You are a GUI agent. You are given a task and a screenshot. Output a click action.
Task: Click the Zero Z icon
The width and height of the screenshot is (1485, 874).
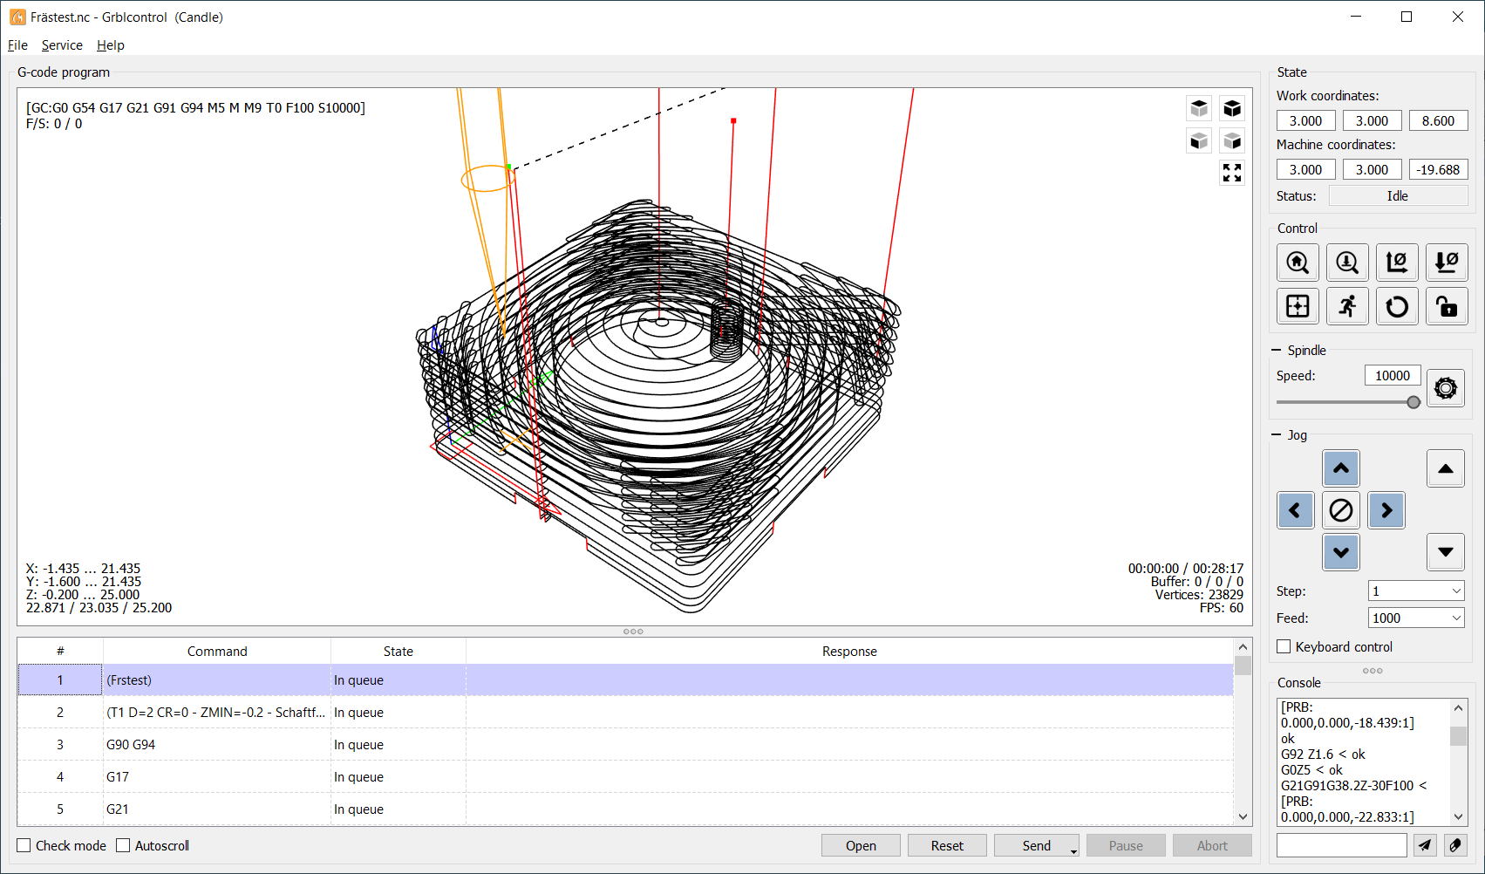point(1447,263)
